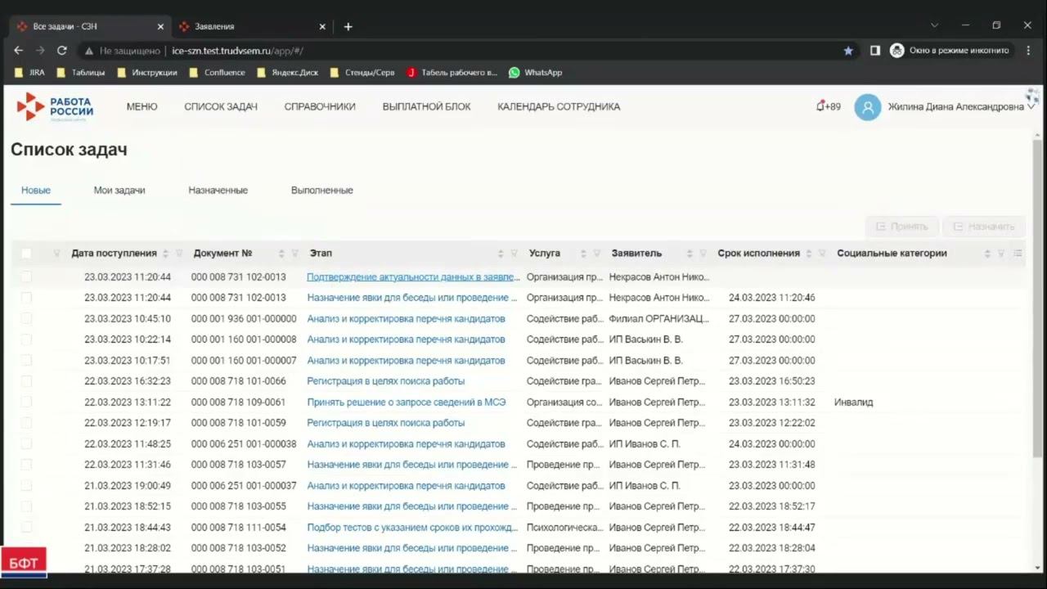The image size is (1047, 589).
Task: Click the Принять button
Action: click(901, 227)
